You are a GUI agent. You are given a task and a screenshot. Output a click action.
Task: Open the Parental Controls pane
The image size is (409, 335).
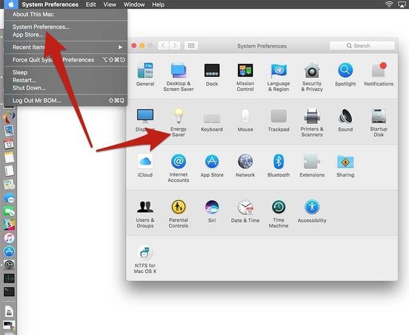coord(179,214)
